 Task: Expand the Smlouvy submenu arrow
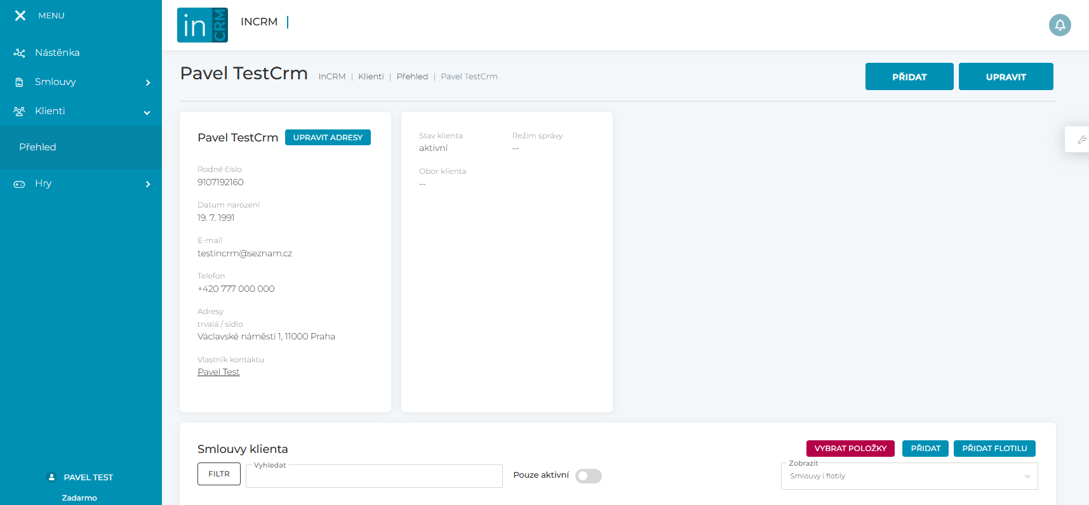(148, 82)
